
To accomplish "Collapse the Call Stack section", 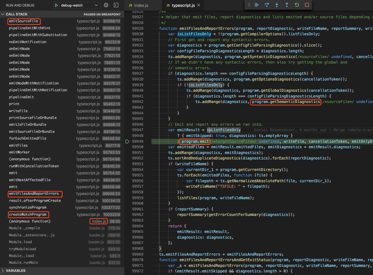I will coord(3,14).
